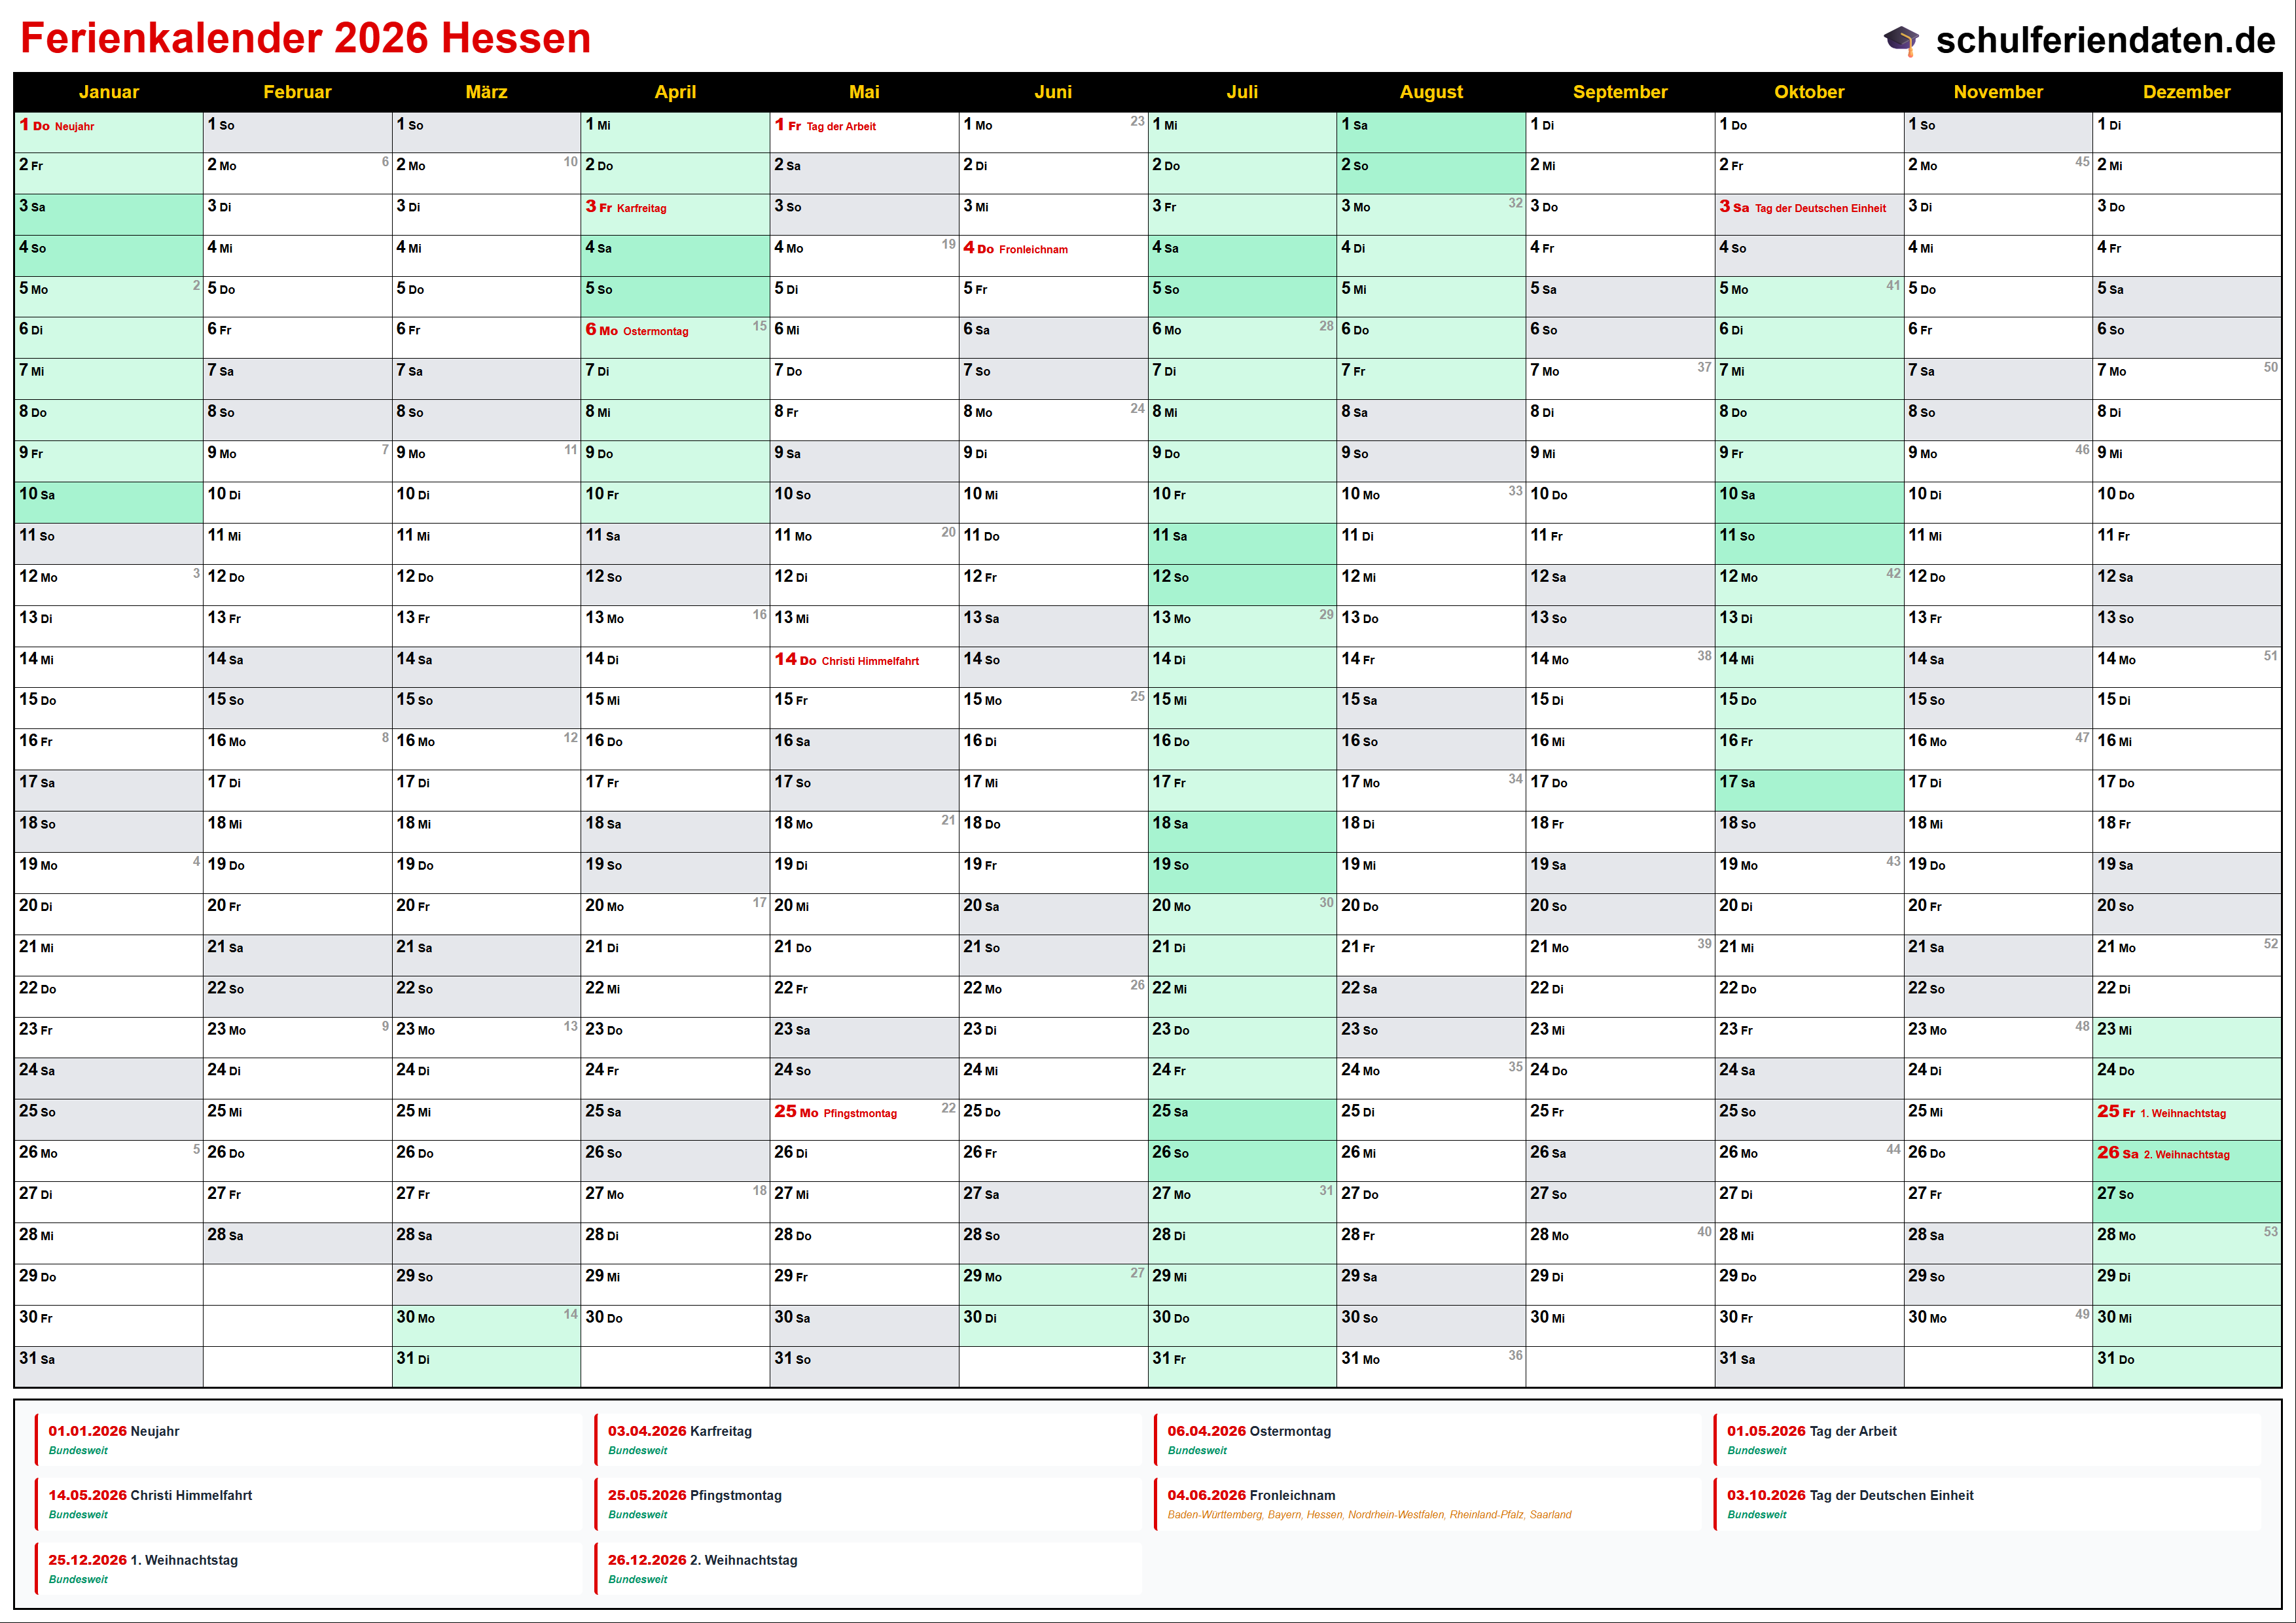Screen dimensions: 2296x1623
Task: Open legend entry 04.06.2026 Fronleichnam
Action: (1251, 1496)
